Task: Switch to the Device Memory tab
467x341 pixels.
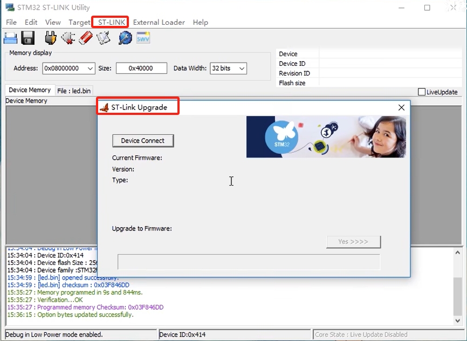Action: pyautogui.click(x=30, y=90)
